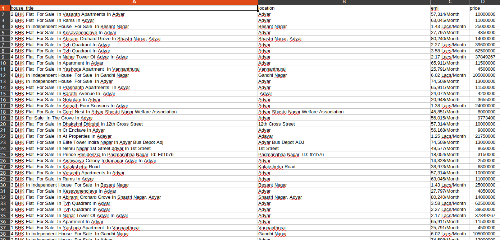Select the 'At Properties In Adayar' title cell
The image size is (500, 240).
click(x=134, y=136)
